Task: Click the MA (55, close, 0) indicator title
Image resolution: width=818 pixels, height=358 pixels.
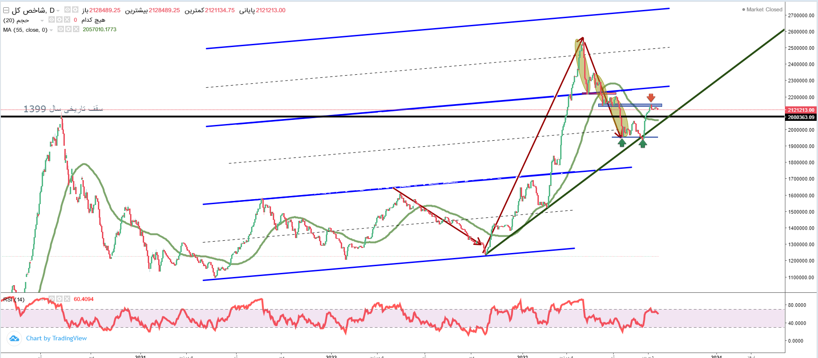Action: pos(25,29)
